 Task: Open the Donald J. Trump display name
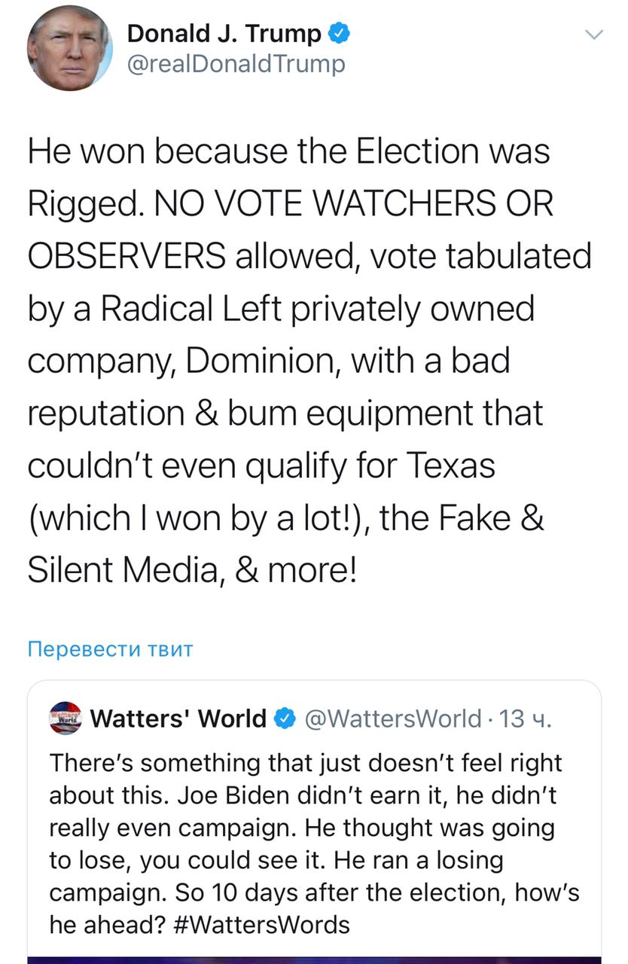pos(224,33)
